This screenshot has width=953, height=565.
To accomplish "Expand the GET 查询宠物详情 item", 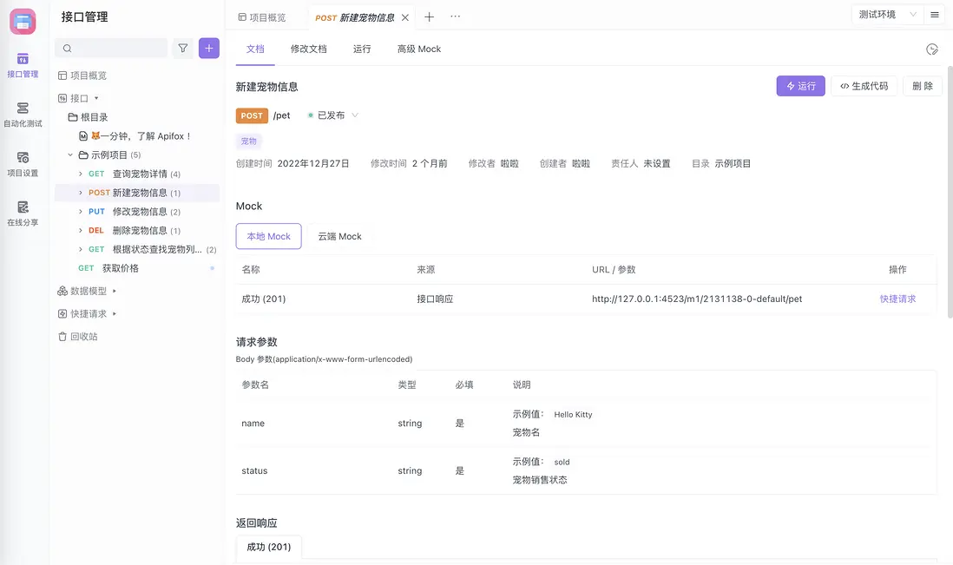I will point(80,174).
